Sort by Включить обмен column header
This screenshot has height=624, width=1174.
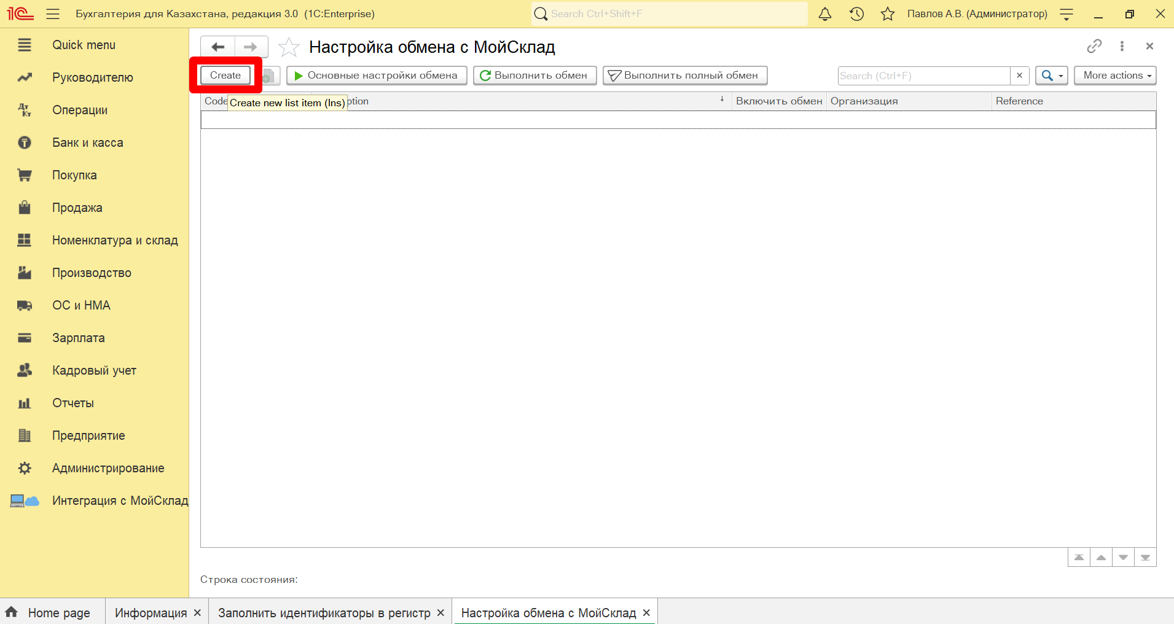(779, 101)
